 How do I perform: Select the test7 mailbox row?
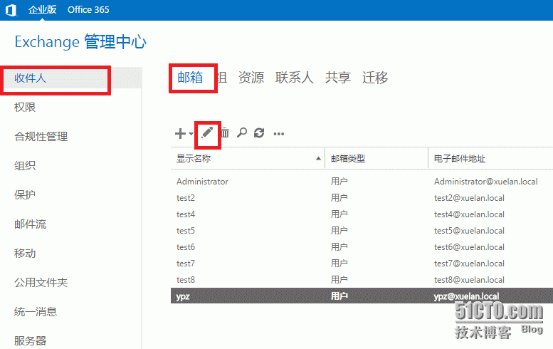(362, 264)
